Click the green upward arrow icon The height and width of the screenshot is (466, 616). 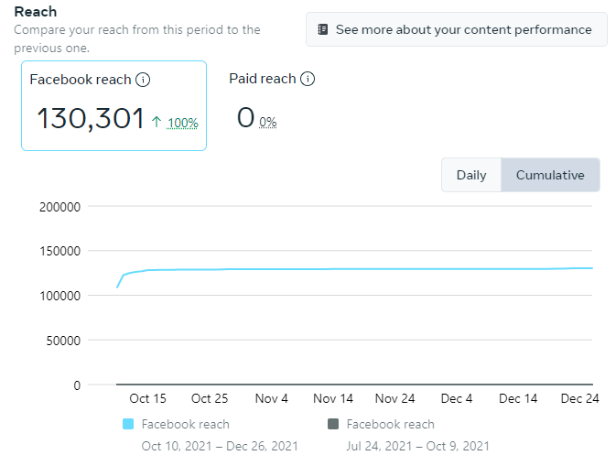(x=157, y=122)
